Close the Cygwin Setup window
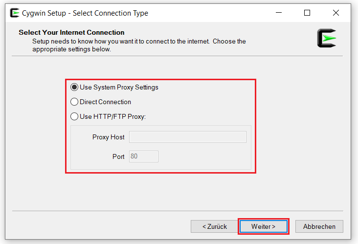 pos(336,13)
